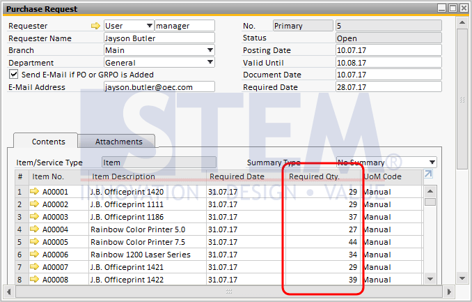Click the Required Qty. column header
Screen dimensions: 472x302
tap(323, 176)
